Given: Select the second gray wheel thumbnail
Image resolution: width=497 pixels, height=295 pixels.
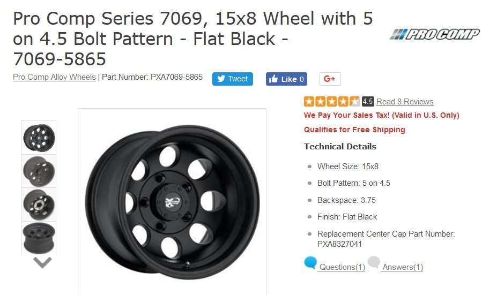Looking at the screenshot, I should pos(39,171).
